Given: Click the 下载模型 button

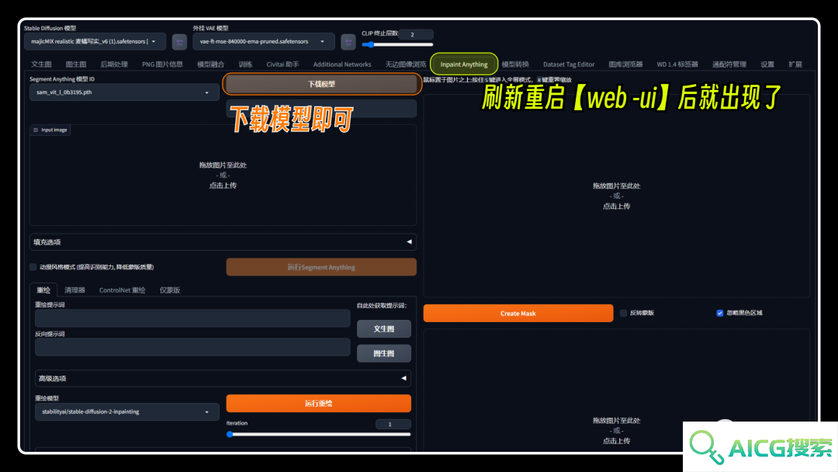Looking at the screenshot, I should (321, 84).
